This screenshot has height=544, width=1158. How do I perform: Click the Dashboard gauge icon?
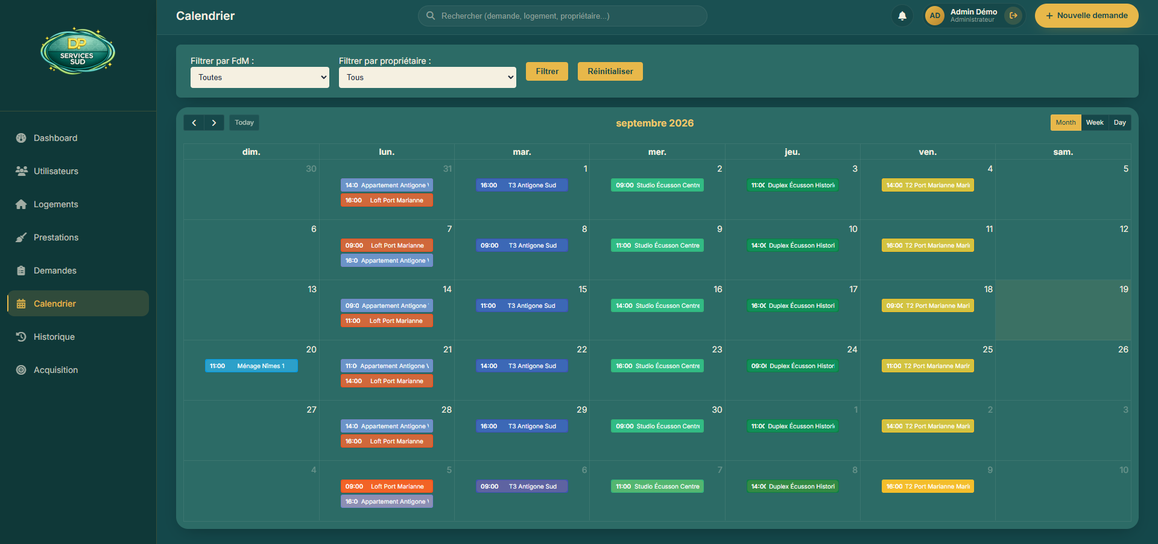click(x=21, y=138)
